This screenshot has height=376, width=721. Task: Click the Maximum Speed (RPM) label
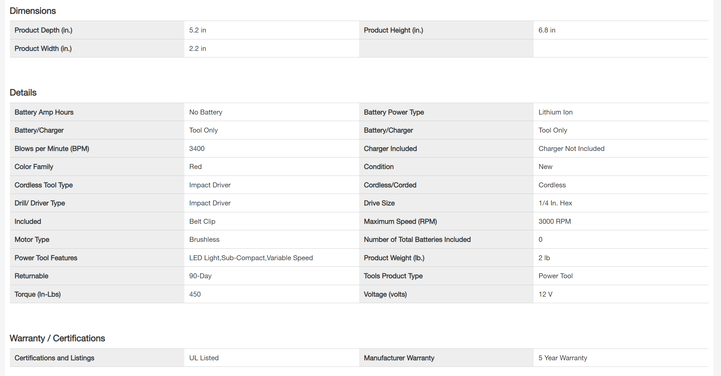[400, 221]
